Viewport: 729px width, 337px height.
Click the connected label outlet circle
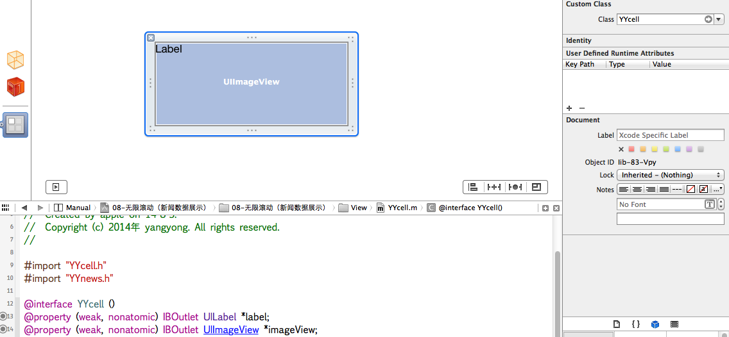pyautogui.click(x=4, y=316)
